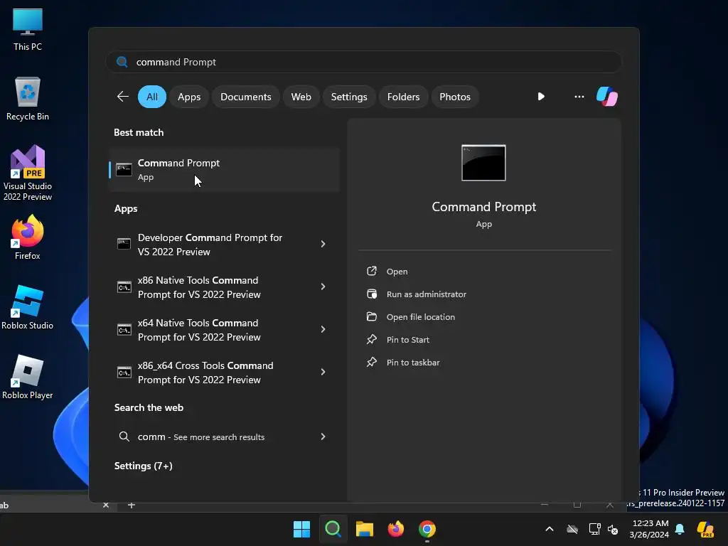
Task: Select the Photos filter tab
Action: (x=454, y=97)
